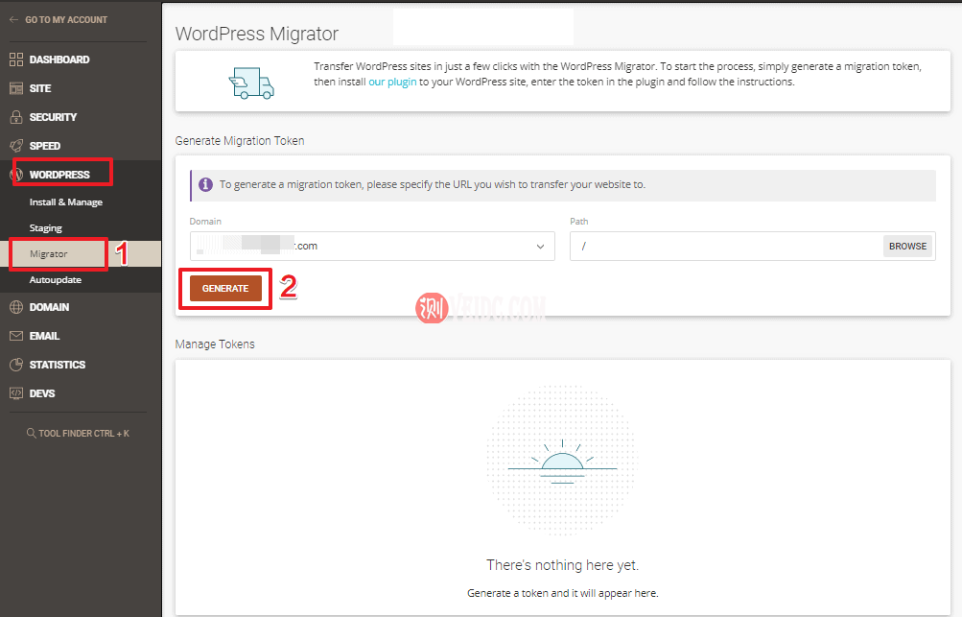
Task: Follow the 'our plugin' link
Action: [392, 82]
